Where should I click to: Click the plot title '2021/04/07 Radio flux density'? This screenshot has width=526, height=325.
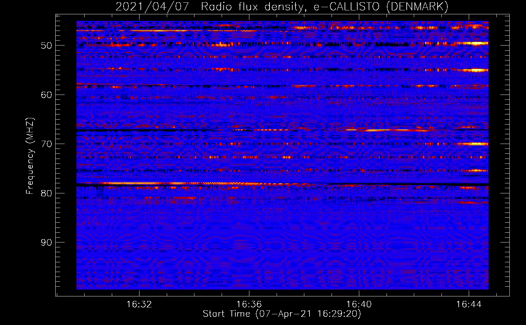282,6
